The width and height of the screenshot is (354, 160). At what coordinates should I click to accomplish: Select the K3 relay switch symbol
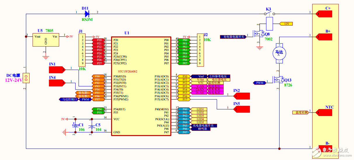269,14
